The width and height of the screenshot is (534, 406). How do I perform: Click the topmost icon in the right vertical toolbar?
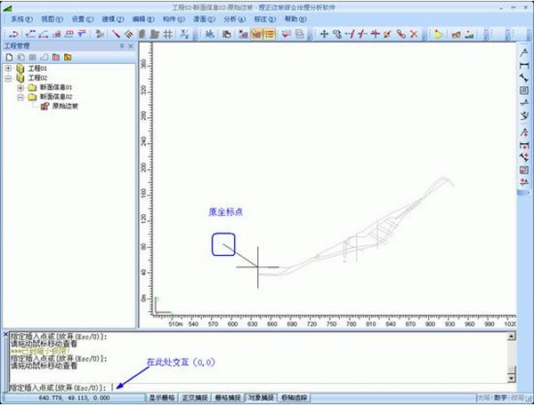point(524,51)
